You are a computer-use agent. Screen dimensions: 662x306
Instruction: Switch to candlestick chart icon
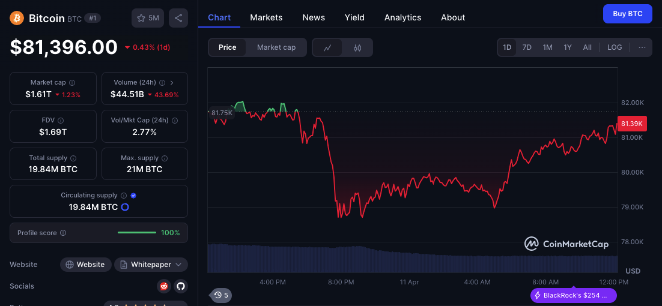(x=357, y=47)
